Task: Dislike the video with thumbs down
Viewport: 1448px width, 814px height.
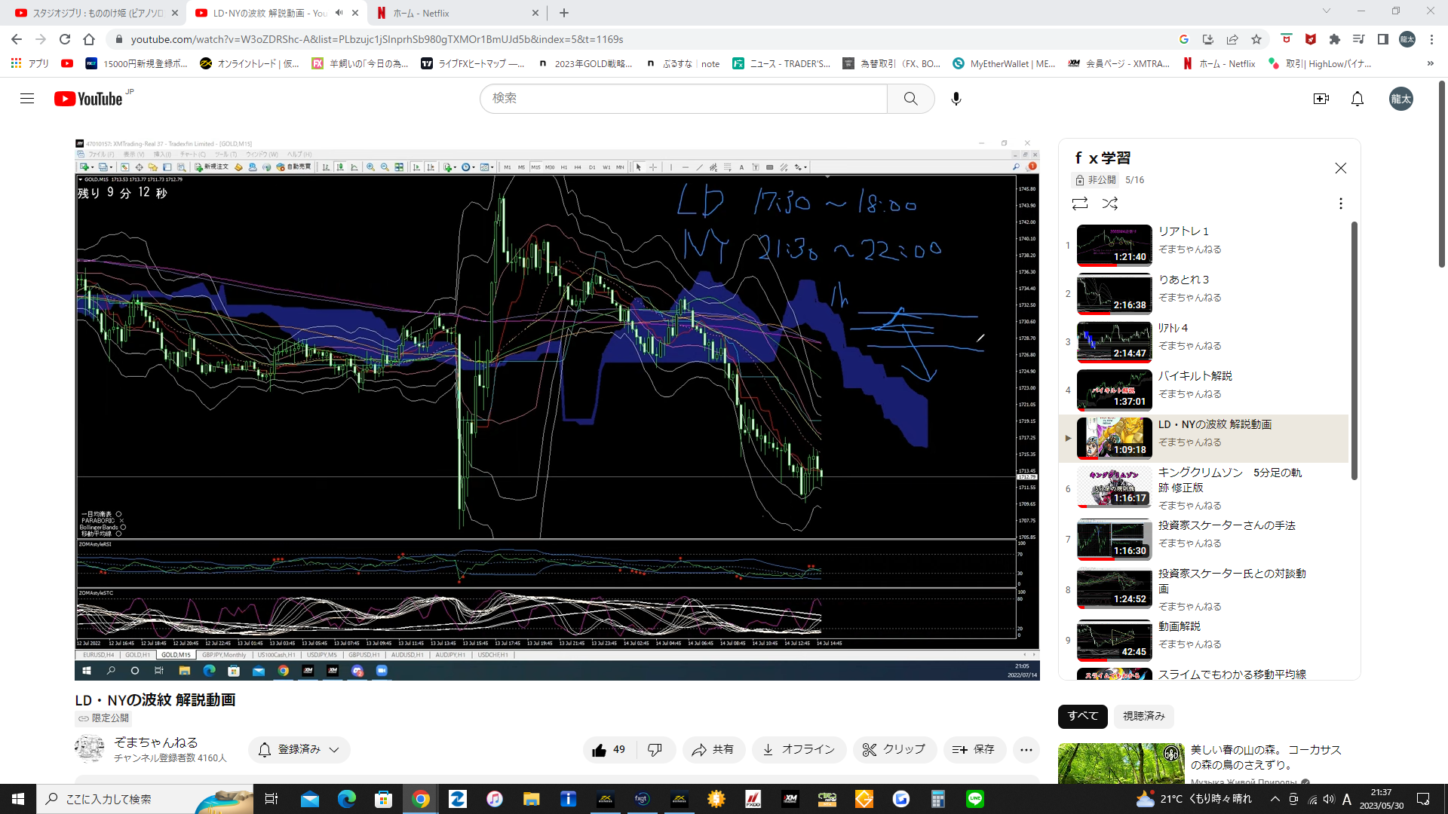Action: click(655, 749)
